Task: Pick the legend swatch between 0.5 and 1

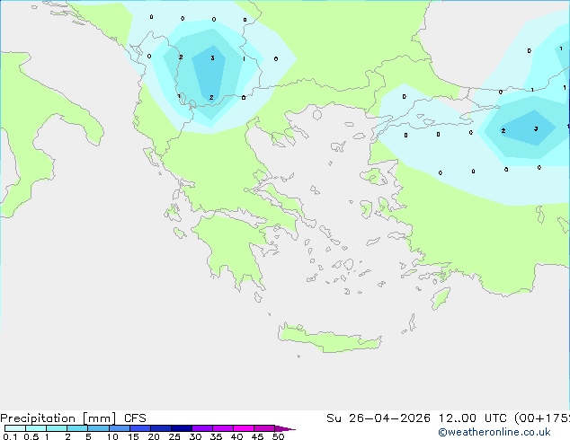Action: [x=36, y=428]
